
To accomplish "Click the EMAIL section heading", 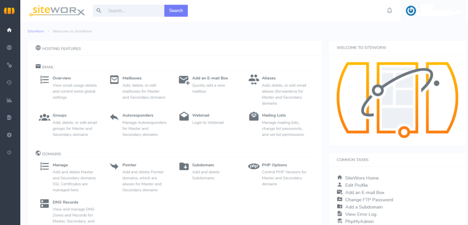I will click(48, 67).
